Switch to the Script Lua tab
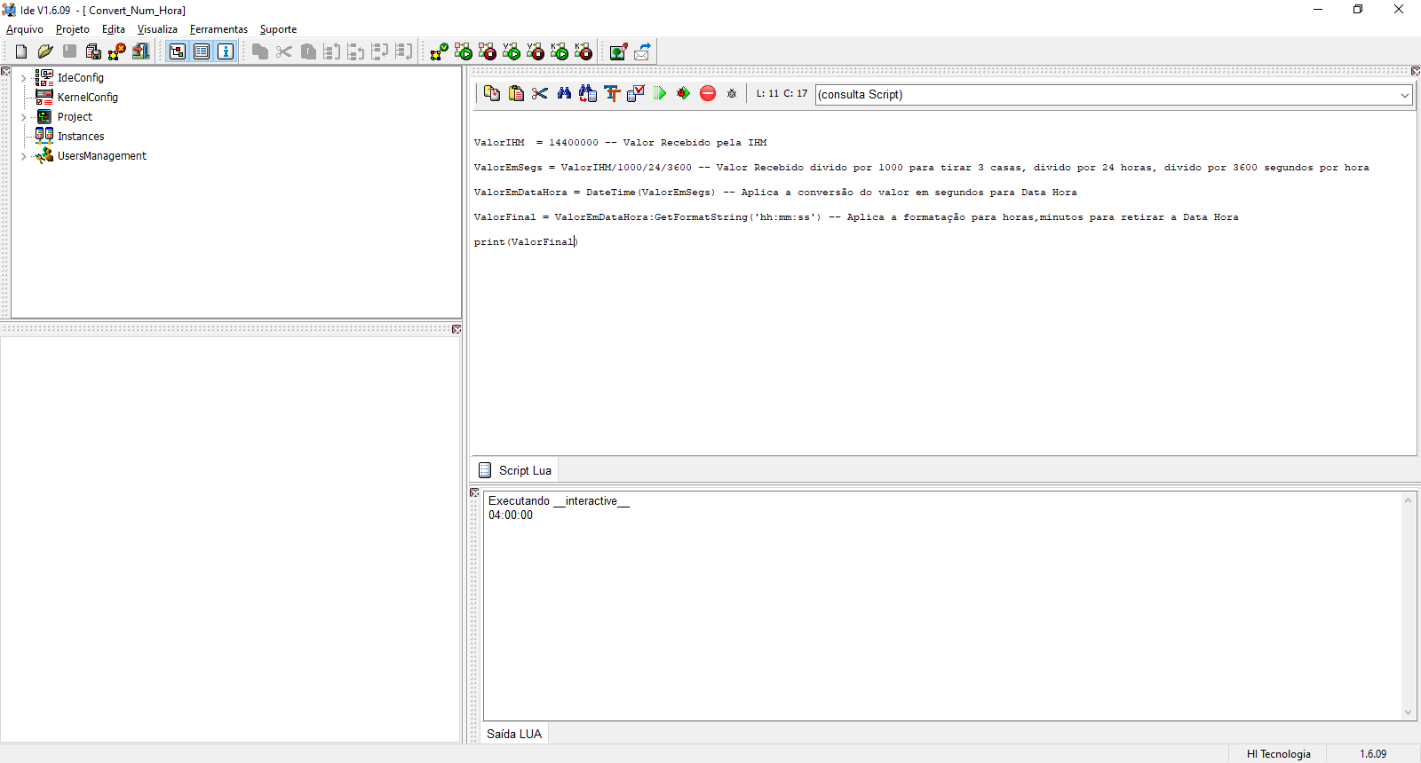 [x=515, y=470]
